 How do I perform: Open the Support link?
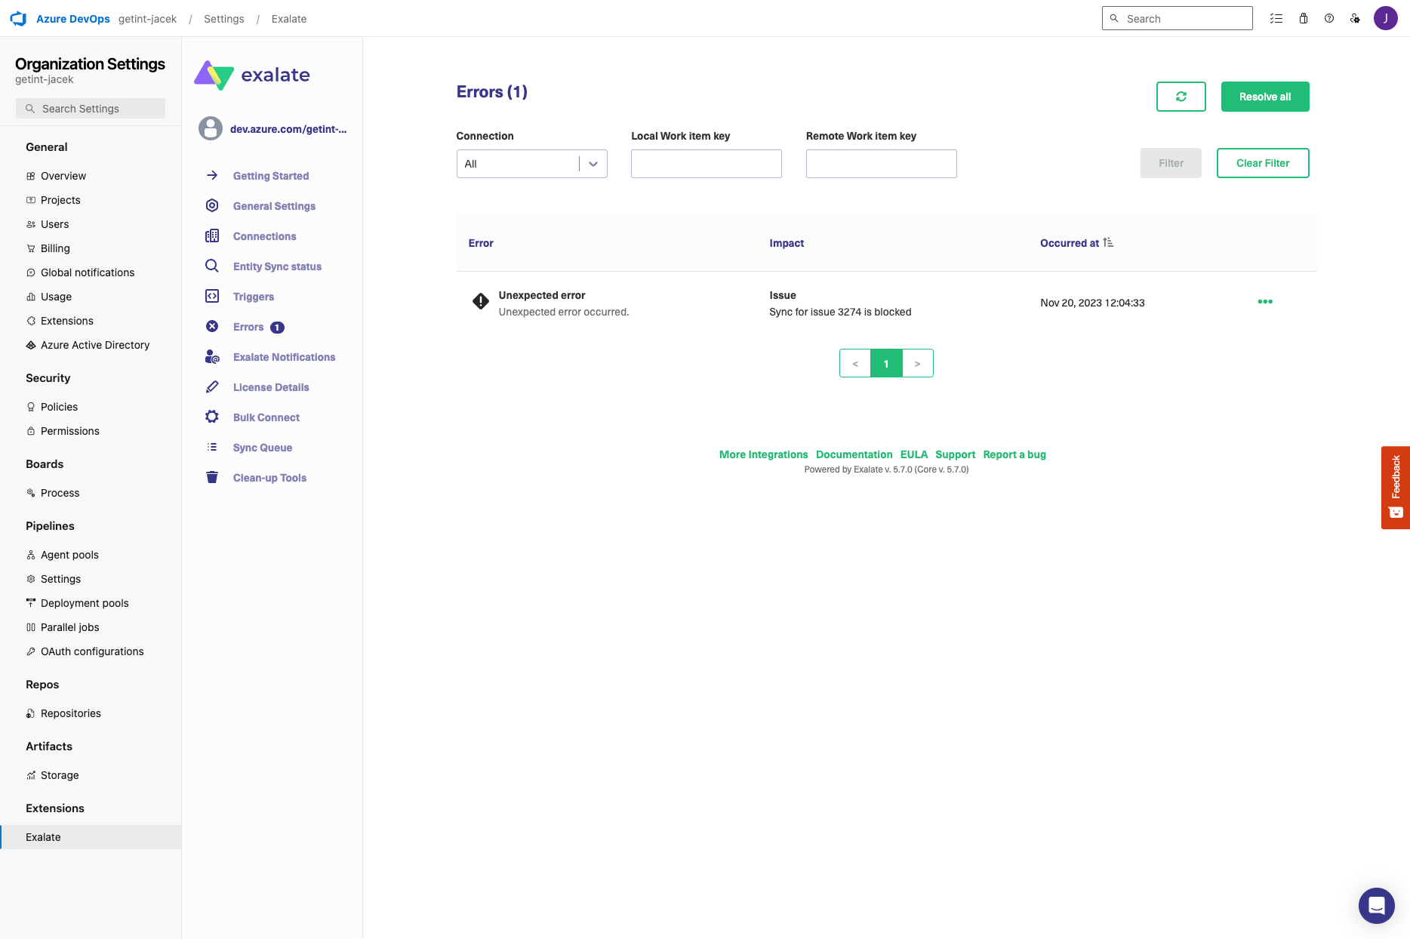coord(955,454)
